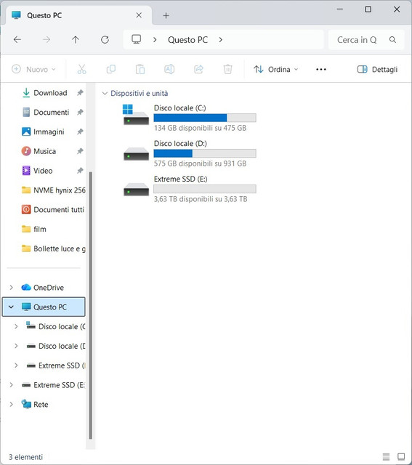Open the Bollette luce e g folder

(x=53, y=248)
